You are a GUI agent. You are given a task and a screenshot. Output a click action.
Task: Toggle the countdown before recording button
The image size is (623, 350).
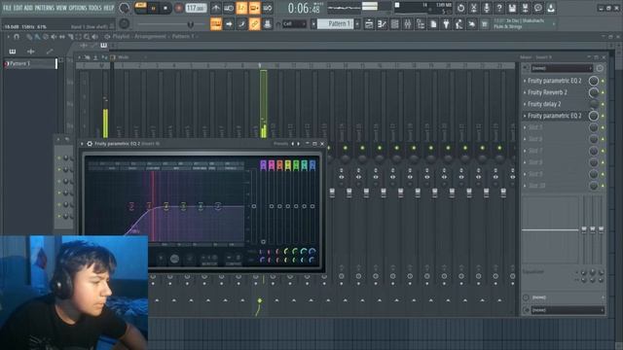[x=241, y=8]
